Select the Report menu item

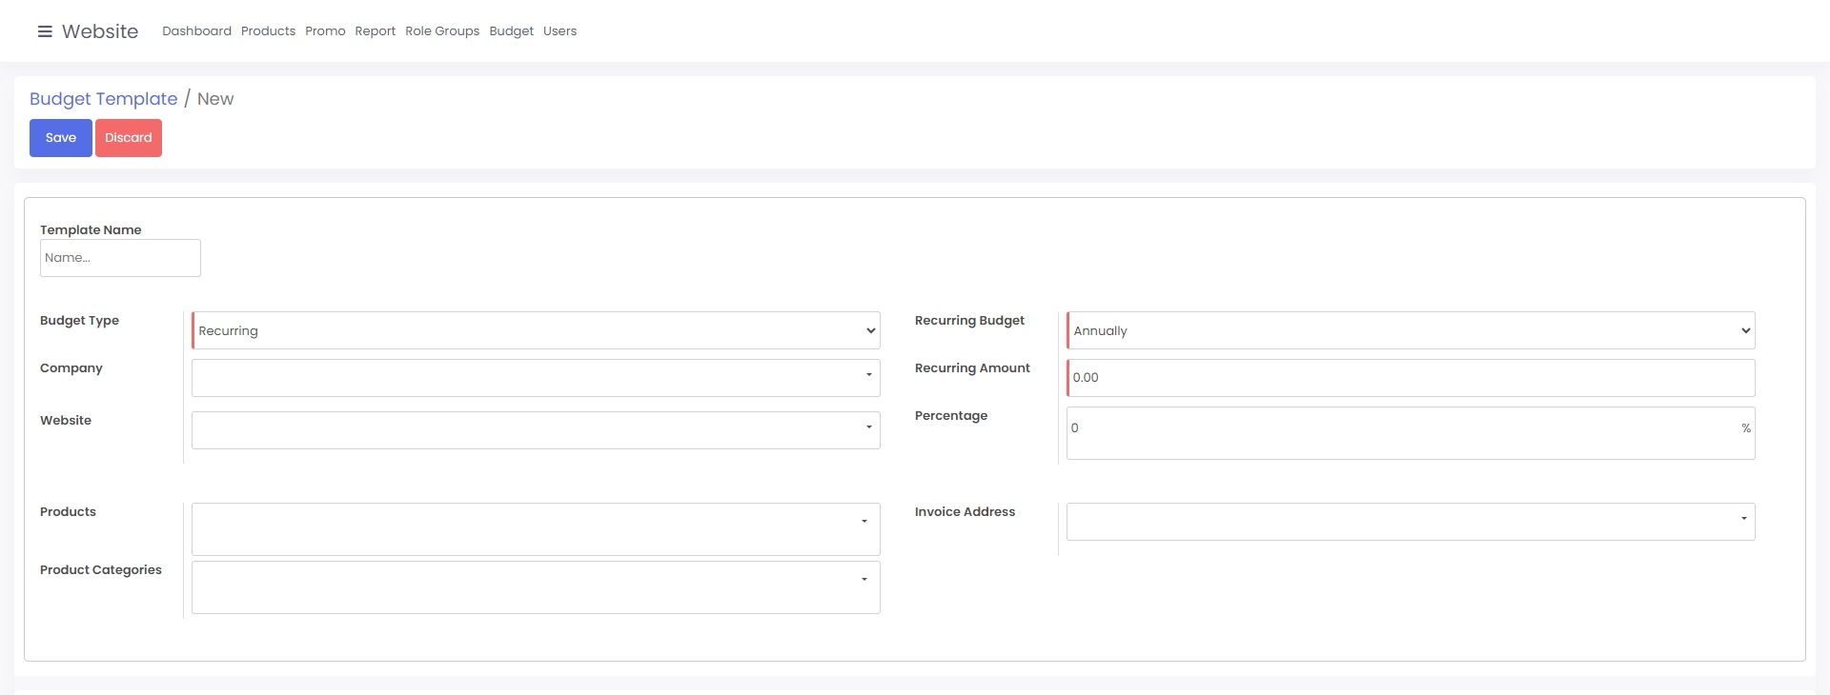[375, 31]
